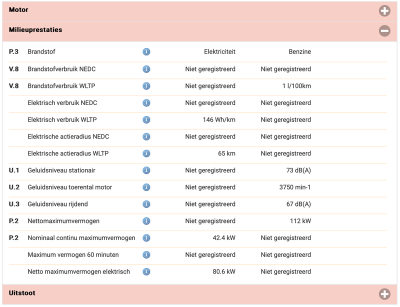The height and width of the screenshot is (307, 400).
Task: Open info for Elektrisch verbruik WLTP
Action: tap(146, 120)
